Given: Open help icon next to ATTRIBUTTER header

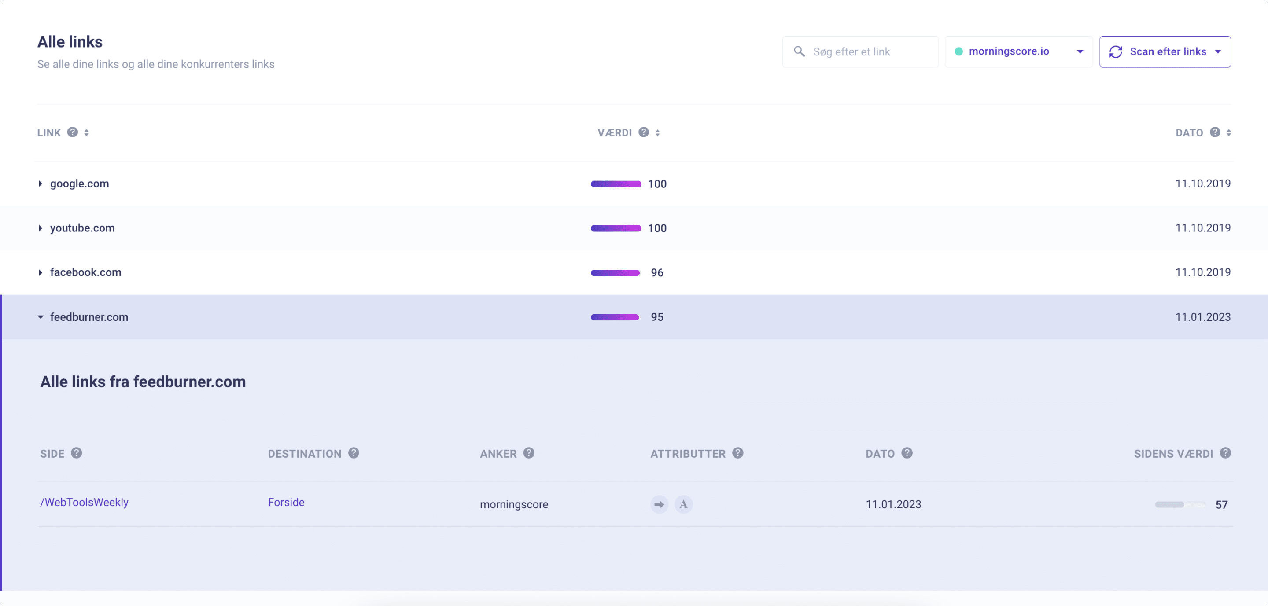Looking at the screenshot, I should coord(737,453).
